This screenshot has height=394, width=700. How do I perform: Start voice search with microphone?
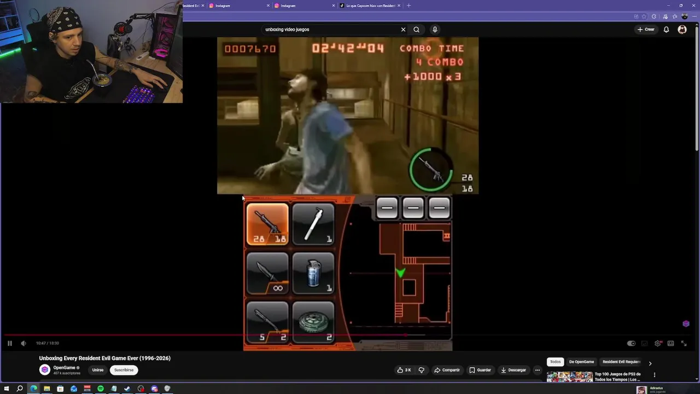[435, 30]
